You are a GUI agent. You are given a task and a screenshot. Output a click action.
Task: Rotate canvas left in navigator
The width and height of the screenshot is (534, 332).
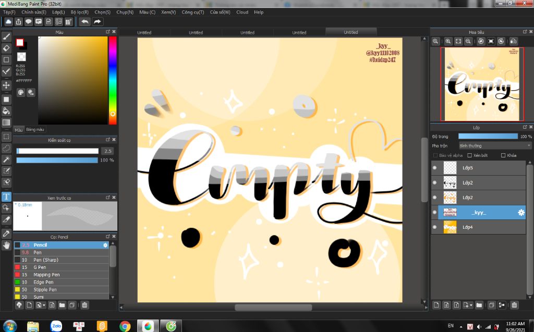(481, 41)
